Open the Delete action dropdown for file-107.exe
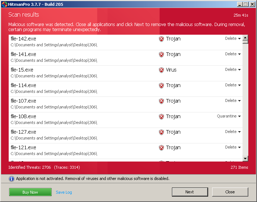257x202 pixels. [x=233, y=100]
